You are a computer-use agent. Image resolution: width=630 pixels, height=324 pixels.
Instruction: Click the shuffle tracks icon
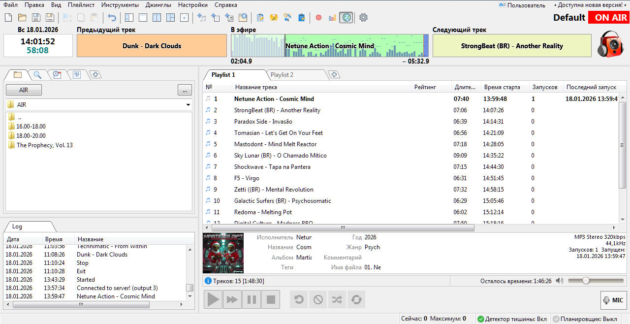coord(337,299)
